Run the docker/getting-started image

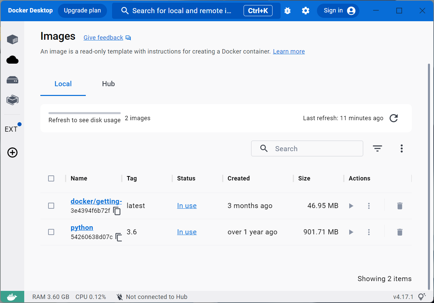coord(351,206)
